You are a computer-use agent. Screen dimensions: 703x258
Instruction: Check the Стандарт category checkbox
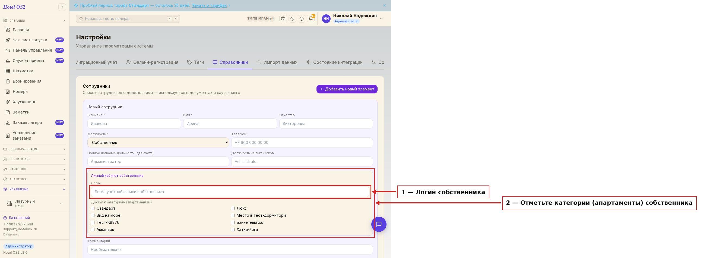(93, 208)
